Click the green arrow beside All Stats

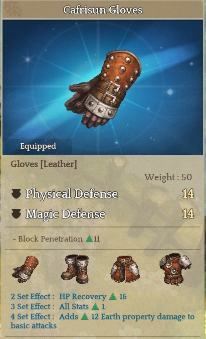click(x=95, y=306)
